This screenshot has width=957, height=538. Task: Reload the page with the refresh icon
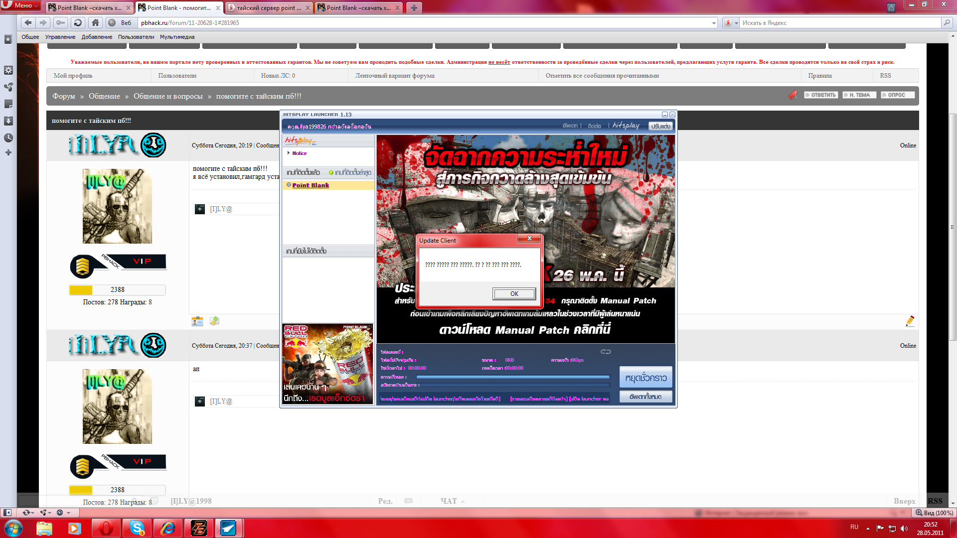tap(78, 23)
